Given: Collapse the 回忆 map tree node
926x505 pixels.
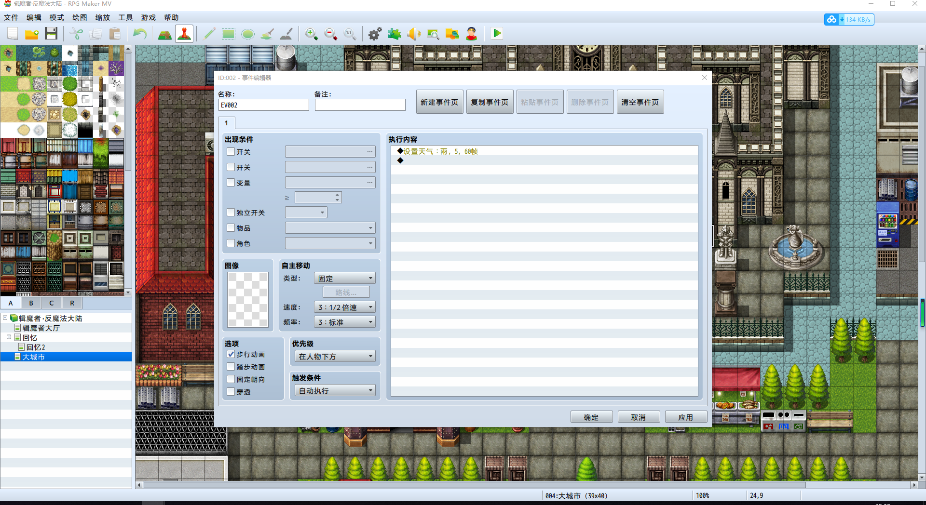Looking at the screenshot, I should pyautogui.click(x=9, y=337).
